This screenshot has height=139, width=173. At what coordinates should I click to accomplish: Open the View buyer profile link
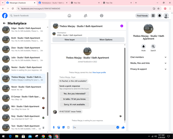coord(99,73)
